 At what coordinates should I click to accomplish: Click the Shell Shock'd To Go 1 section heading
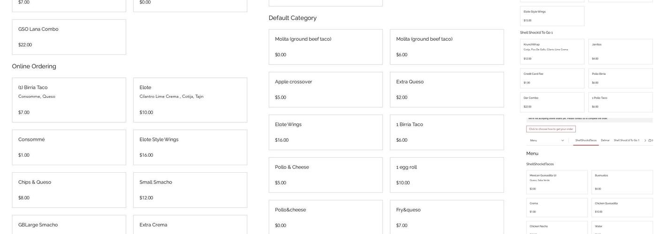tap(536, 33)
